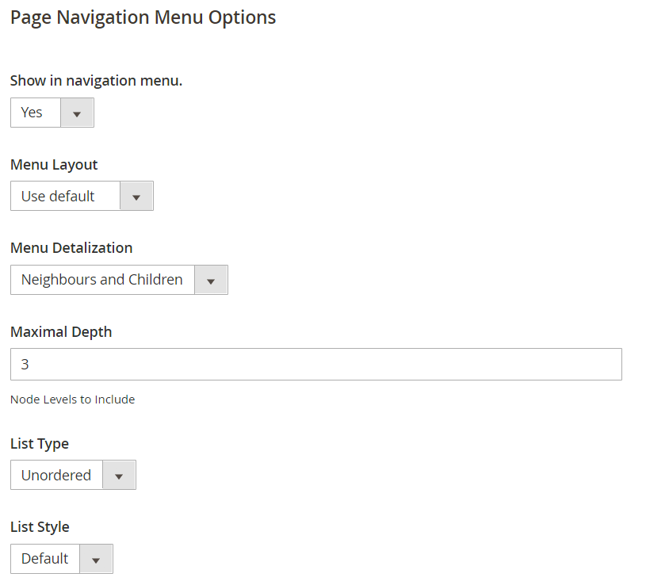Open the 'Default' List Style select

pos(62,559)
